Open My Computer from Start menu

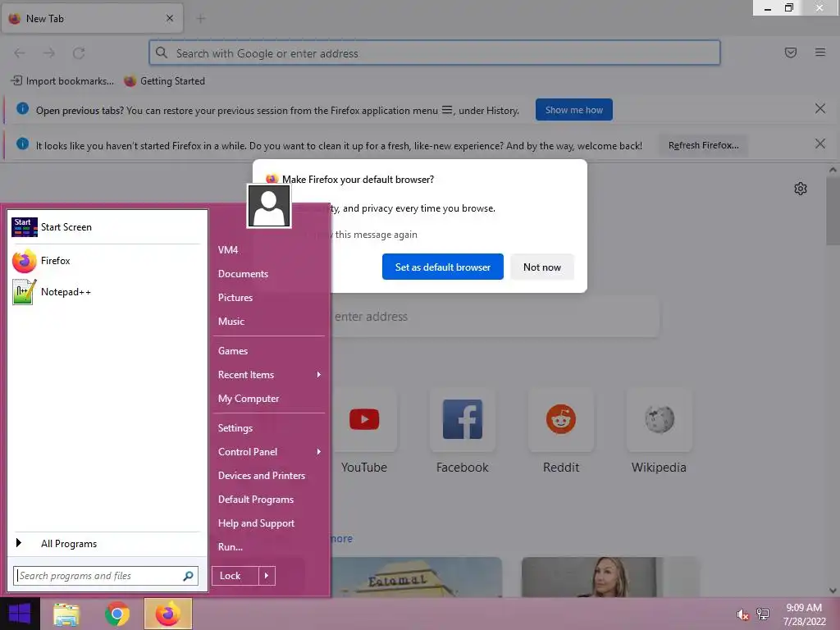point(249,399)
